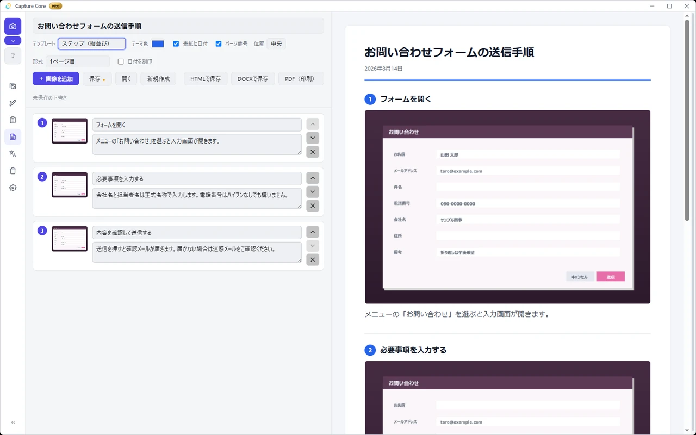Click the preview step 2 heading 必要事項を入力する
The height and width of the screenshot is (435, 696).
point(413,350)
